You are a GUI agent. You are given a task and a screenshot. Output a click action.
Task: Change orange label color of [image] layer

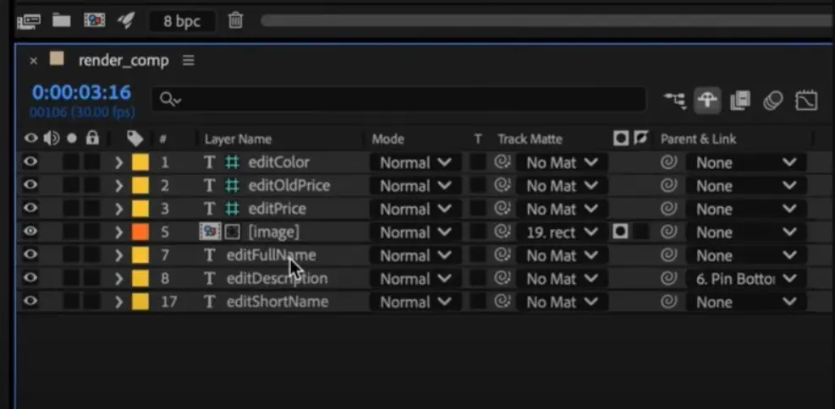click(x=140, y=232)
